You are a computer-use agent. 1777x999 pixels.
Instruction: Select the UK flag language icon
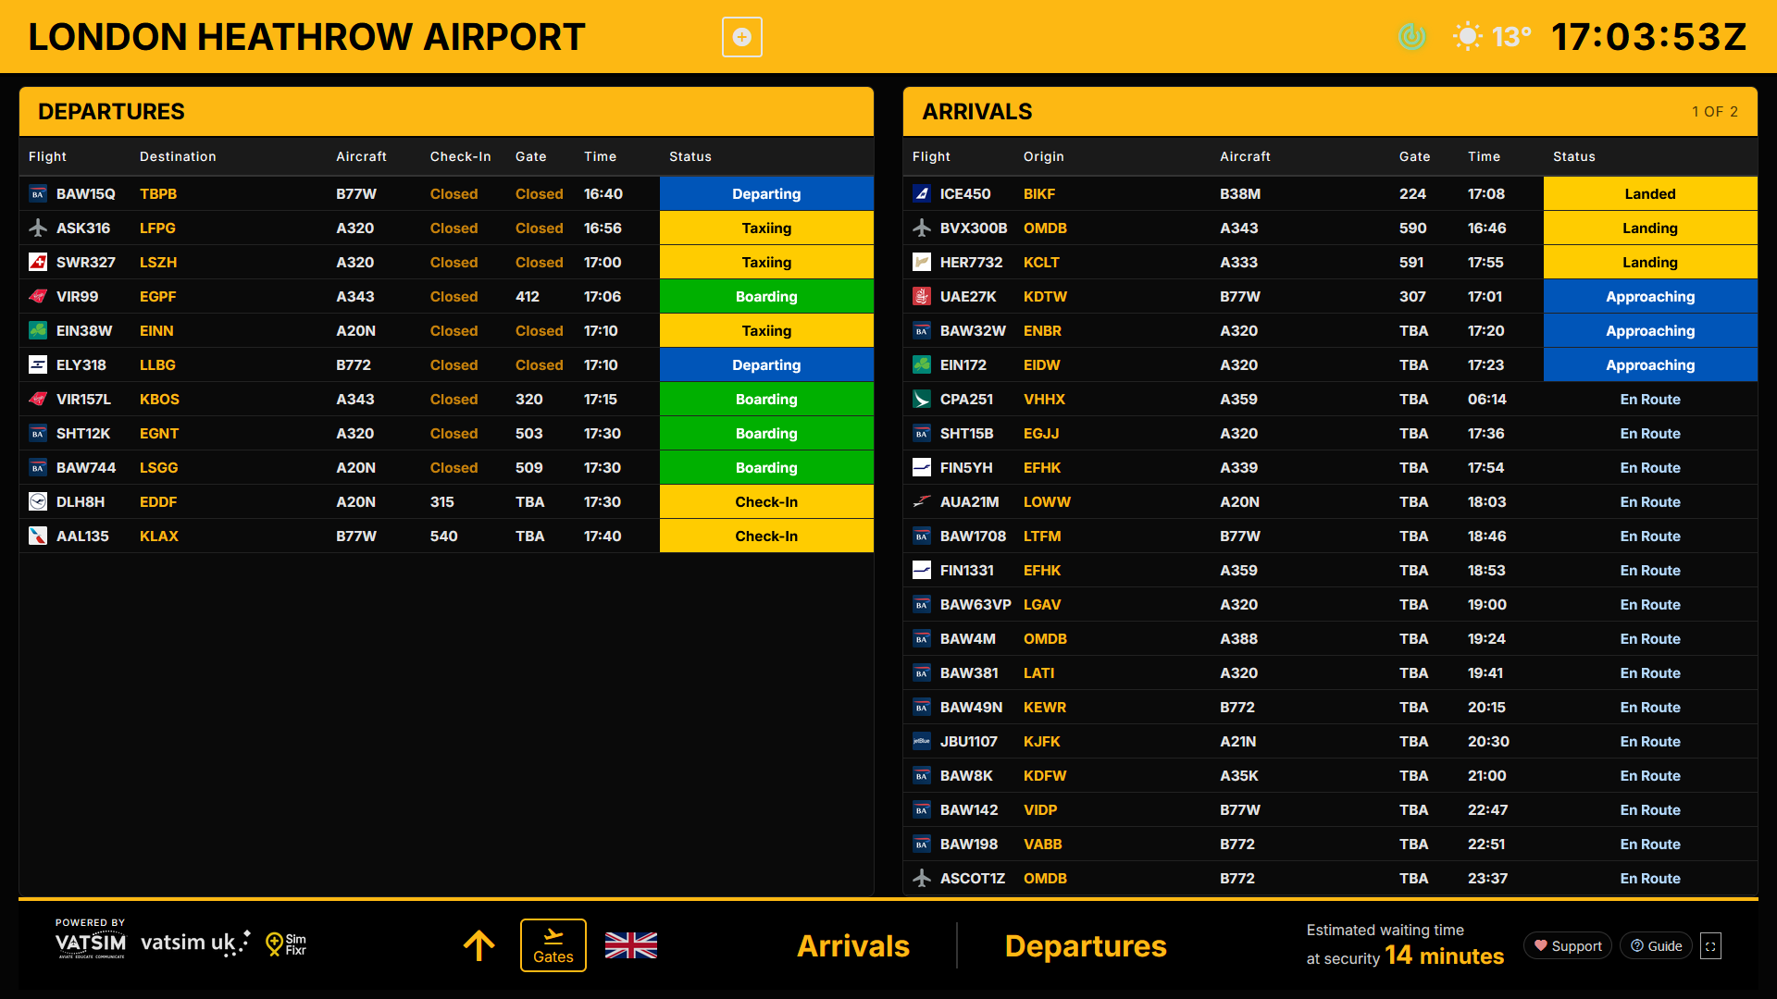tap(630, 945)
